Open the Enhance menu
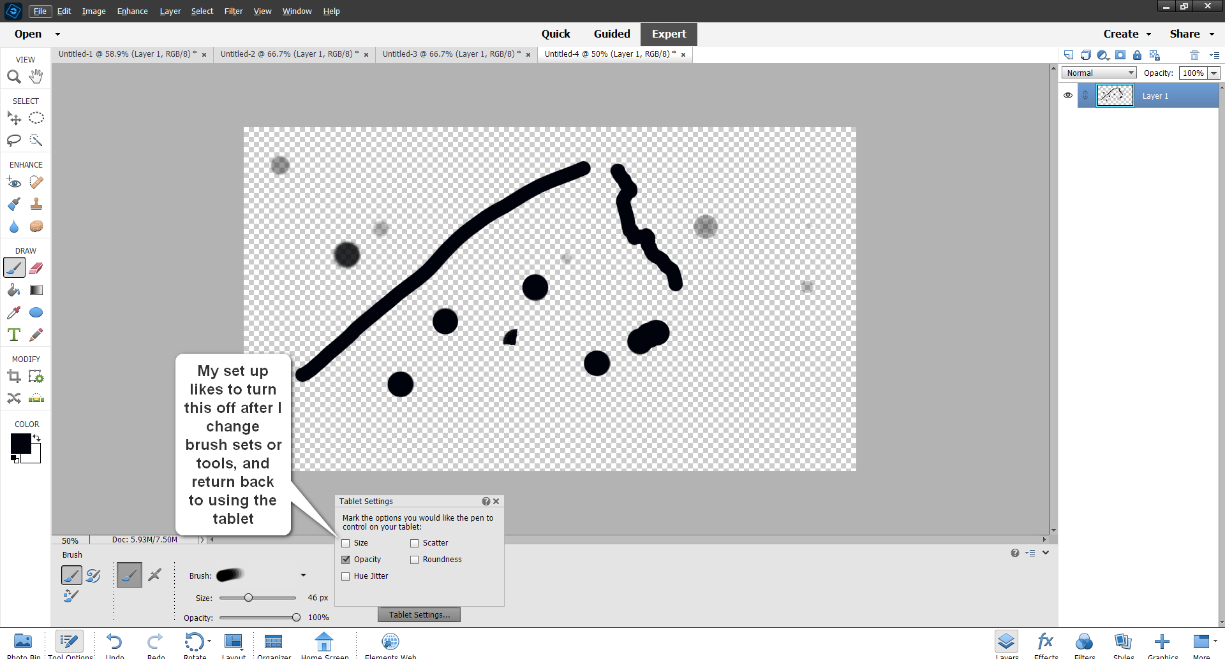Image resolution: width=1225 pixels, height=659 pixels. pos(132,11)
